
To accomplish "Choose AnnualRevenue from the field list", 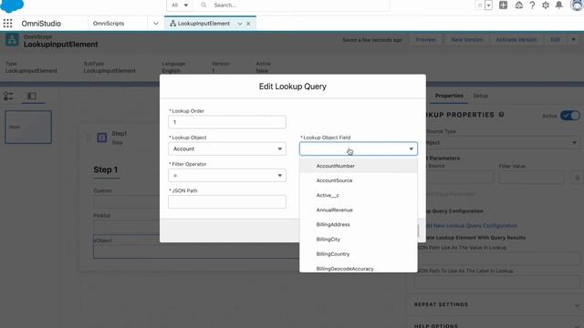I will (359, 210).
